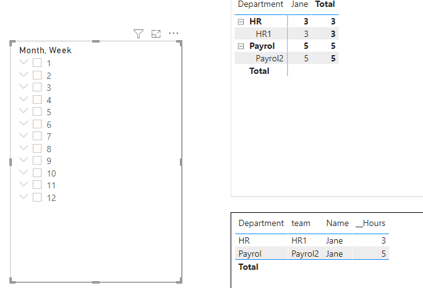Sort by Department header in the table
The width and height of the screenshot is (423, 288).
pyautogui.click(x=261, y=224)
